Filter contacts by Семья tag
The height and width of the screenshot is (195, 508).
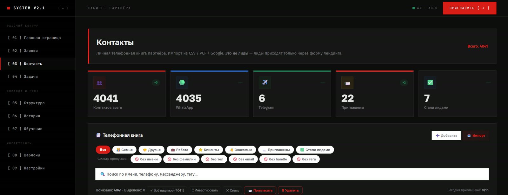tap(124, 150)
